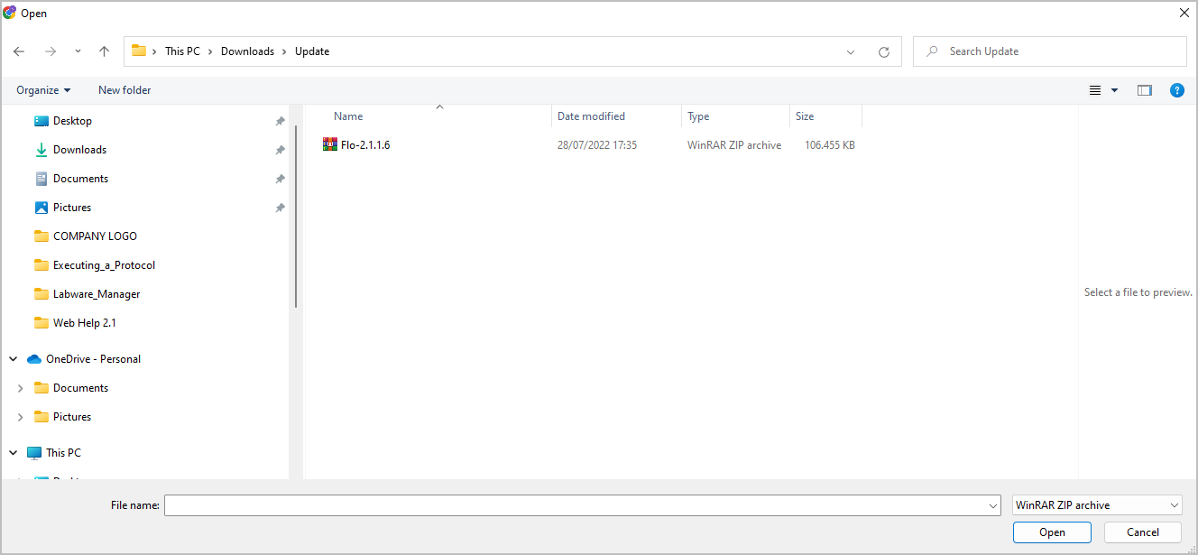This screenshot has height=555, width=1198.
Task: Collapse the OneDrive - Personal tree node
Action: point(14,359)
